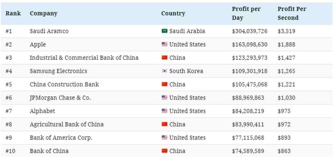Select the Country column header

(173, 13)
